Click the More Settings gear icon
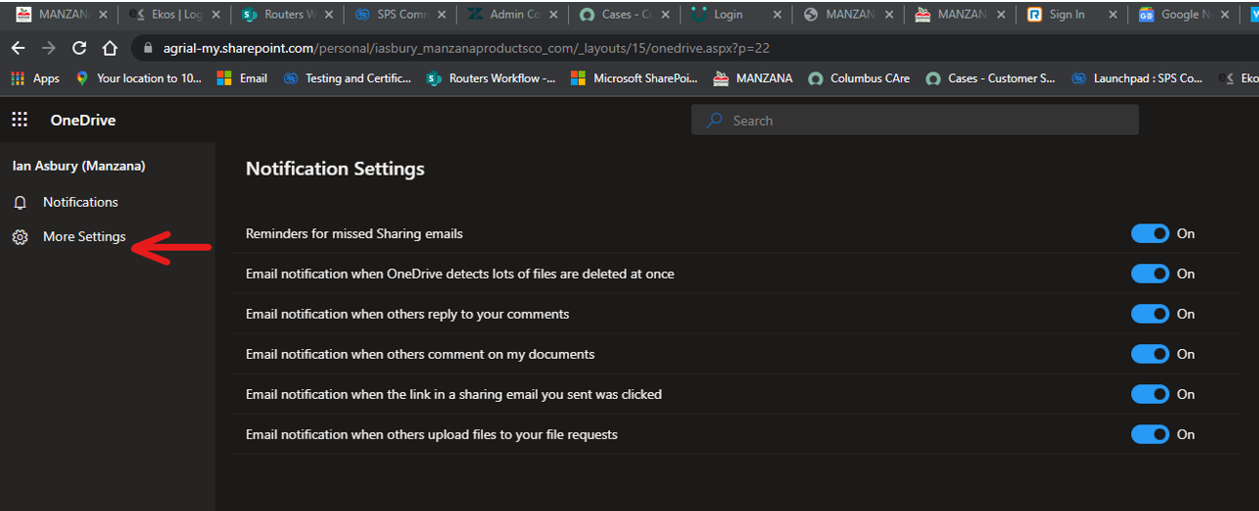The width and height of the screenshot is (1259, 511). point(20,237)
